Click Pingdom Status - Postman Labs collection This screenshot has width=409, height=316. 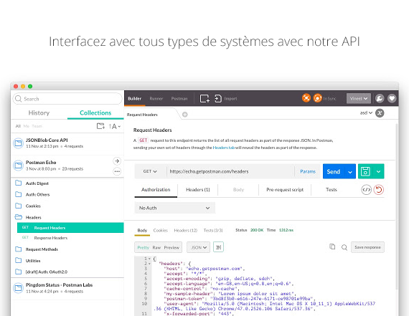pos(67,288)
